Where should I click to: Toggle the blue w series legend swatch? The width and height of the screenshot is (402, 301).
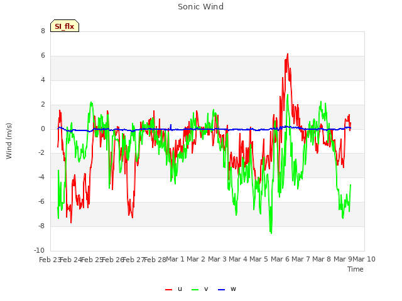[x=221, y=290]
